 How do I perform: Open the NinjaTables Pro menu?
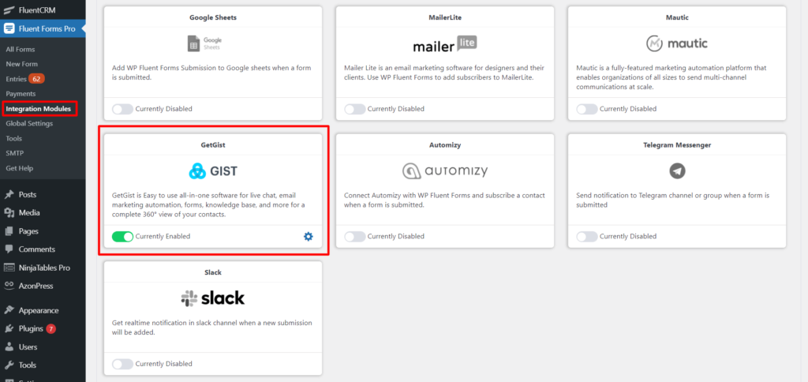(44, 268)
